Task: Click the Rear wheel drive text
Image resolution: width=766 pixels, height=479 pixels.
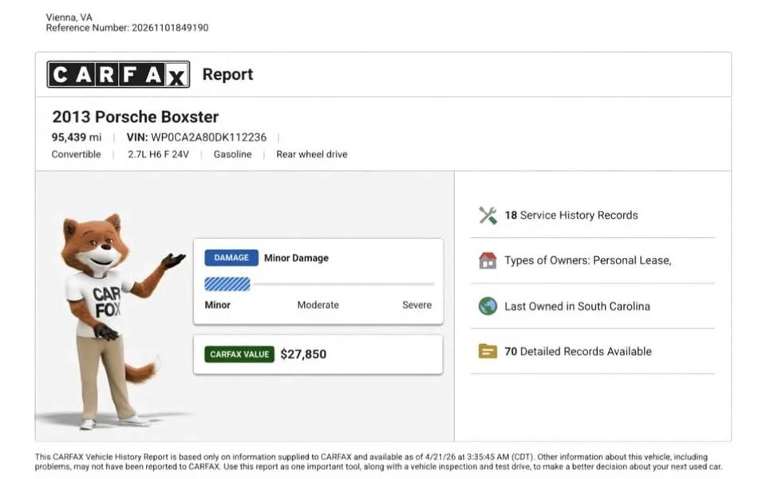Action: pyautogui.click(x=312, y=154)
